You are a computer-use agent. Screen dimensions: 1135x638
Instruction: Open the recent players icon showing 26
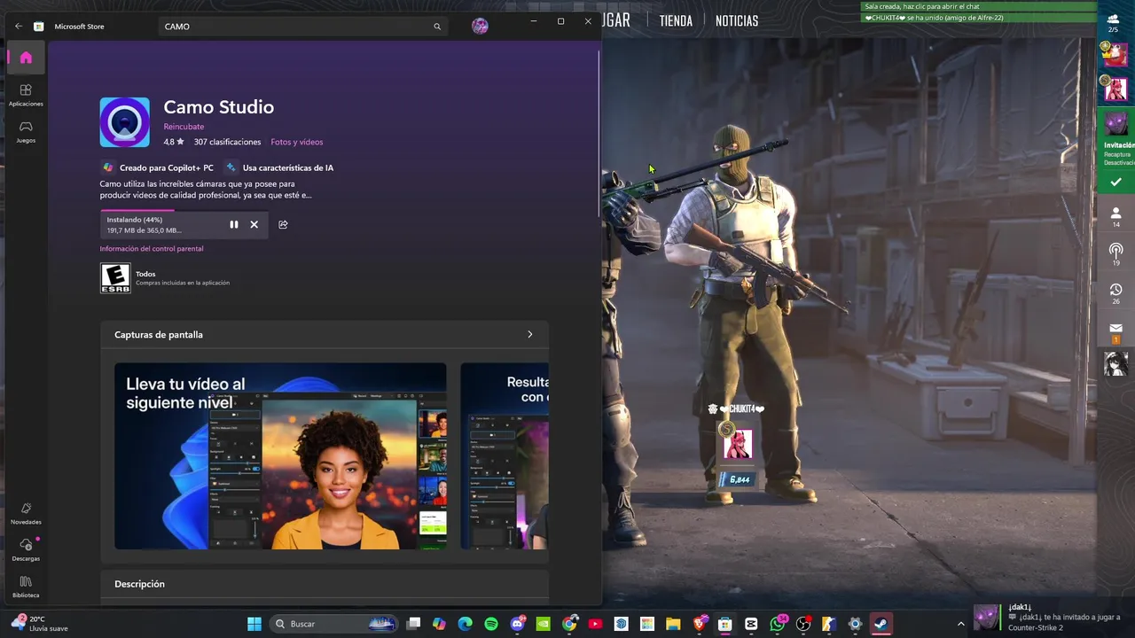tap(1116, 293)
